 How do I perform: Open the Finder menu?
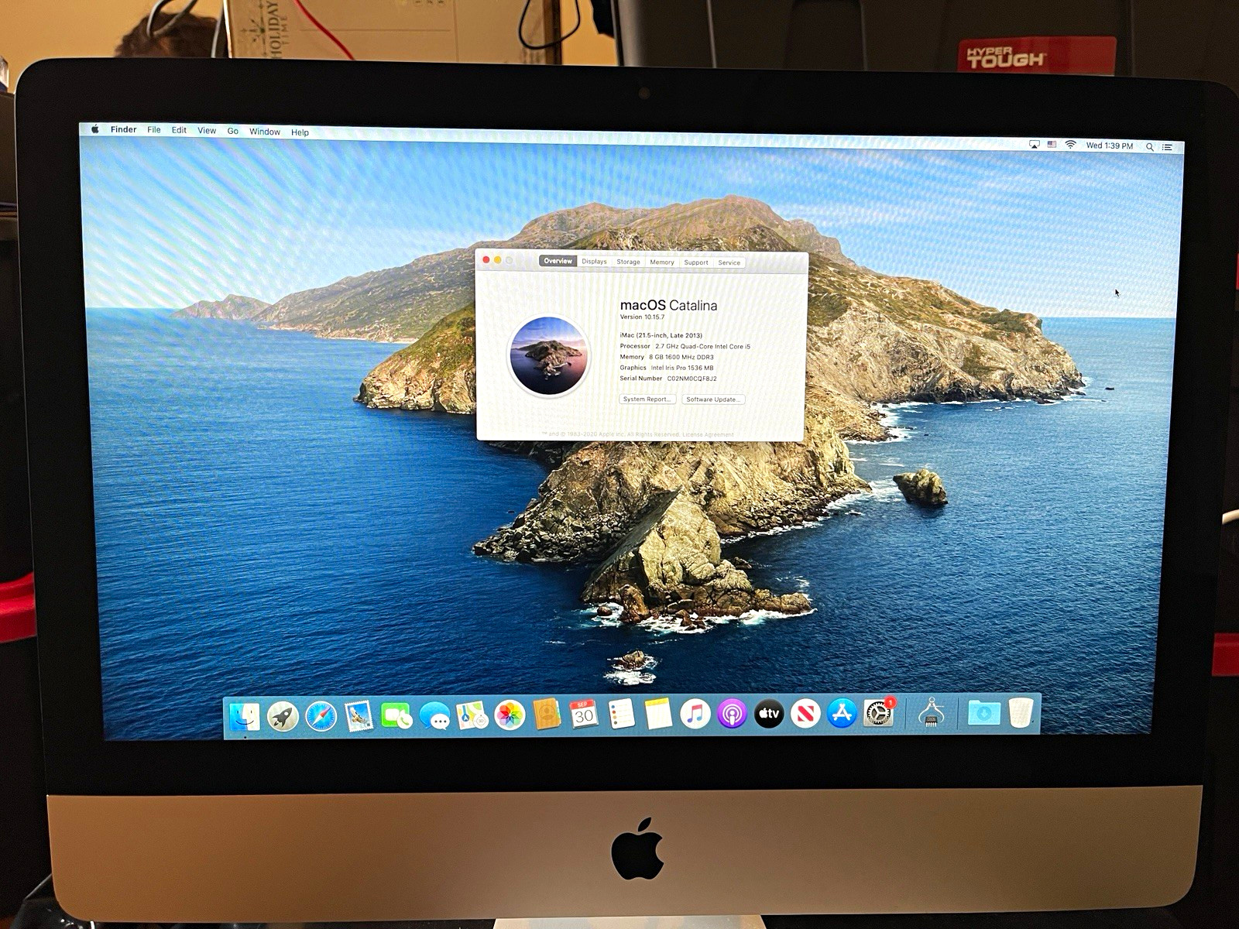click(123, 130)
